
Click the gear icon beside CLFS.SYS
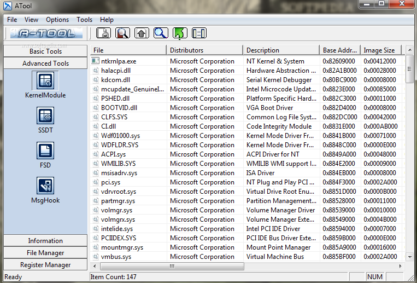(95, 117)
